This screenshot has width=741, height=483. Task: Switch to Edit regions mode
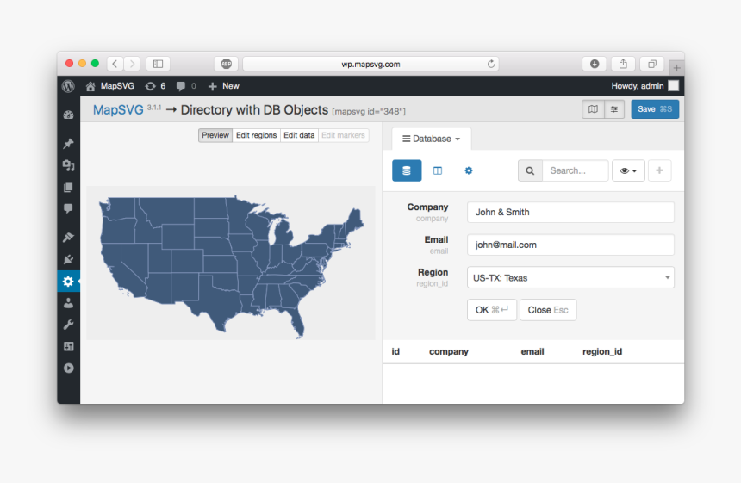[256, 135]
